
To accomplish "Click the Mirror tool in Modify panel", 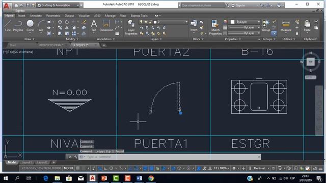I will click(67, 27).
